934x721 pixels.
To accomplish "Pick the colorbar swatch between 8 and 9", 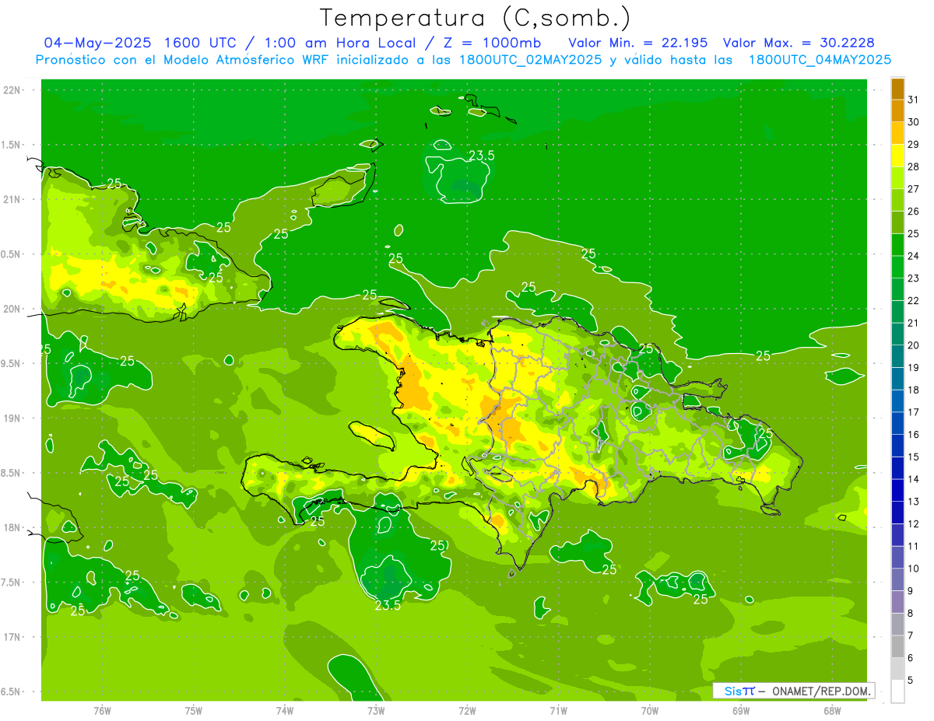I will 897,602.
